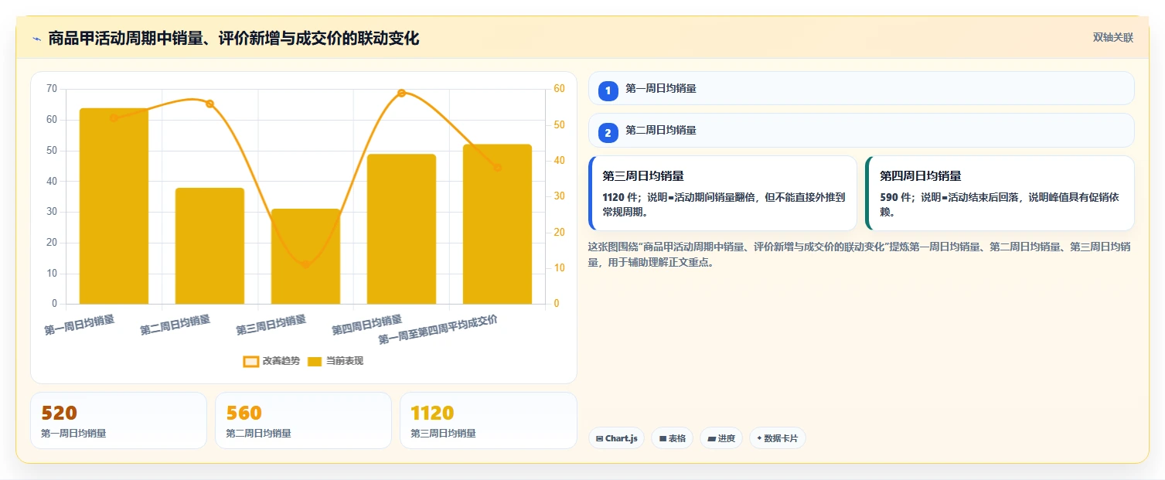Open the 第四周日均销量 detail card
Image resolution: width=1165 pixels, height=480 pixels.
1000,193
